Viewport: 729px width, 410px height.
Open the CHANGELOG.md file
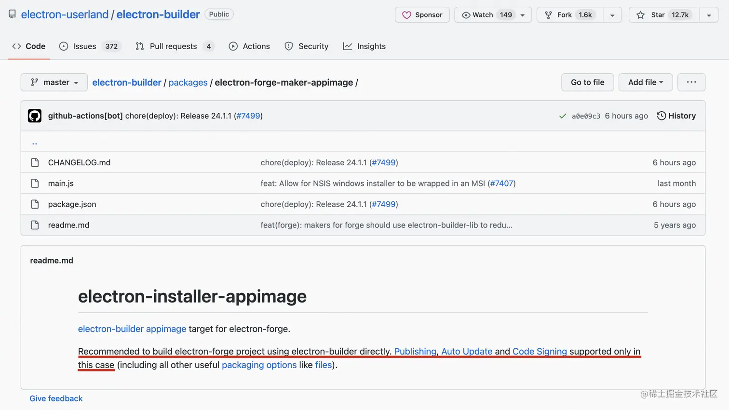click(x=79, y=162)
